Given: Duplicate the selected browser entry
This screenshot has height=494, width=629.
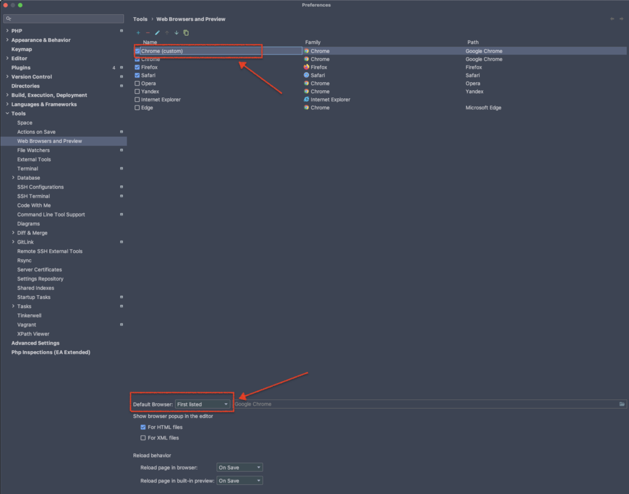Looking at the screenshot, I should (186, 33).
